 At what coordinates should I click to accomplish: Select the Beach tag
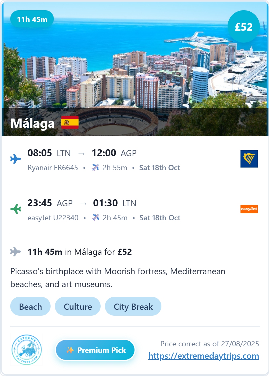[30, 307]
